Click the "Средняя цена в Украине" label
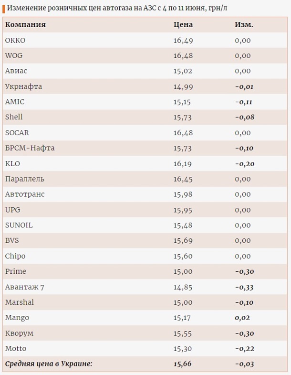Viewport: 291px width, 375px height. (49, 364)
